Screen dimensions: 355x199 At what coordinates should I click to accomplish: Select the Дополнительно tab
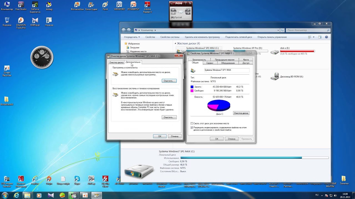(133, 62)
